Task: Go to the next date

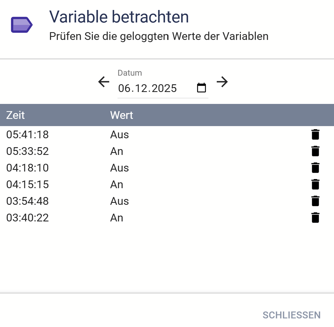Action: (222, 82)
